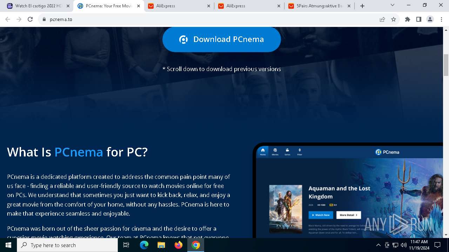This screenshot has width=449, height=252.
Task: Click the taskbar search box
Action: click(67, 245)
